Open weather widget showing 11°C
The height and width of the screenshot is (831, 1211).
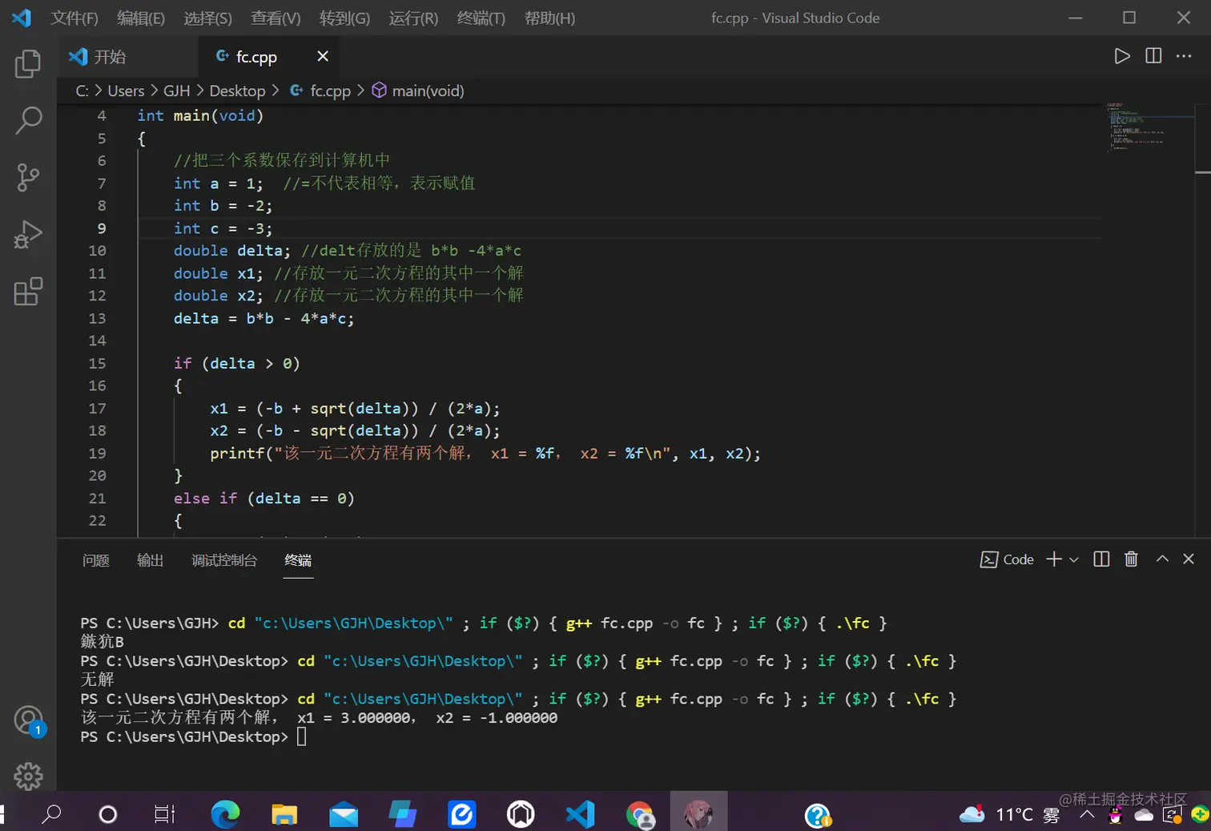coord(1010,814)
